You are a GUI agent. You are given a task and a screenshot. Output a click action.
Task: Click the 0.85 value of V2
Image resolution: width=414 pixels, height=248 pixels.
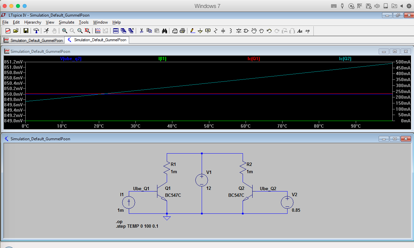click(296, 210)
